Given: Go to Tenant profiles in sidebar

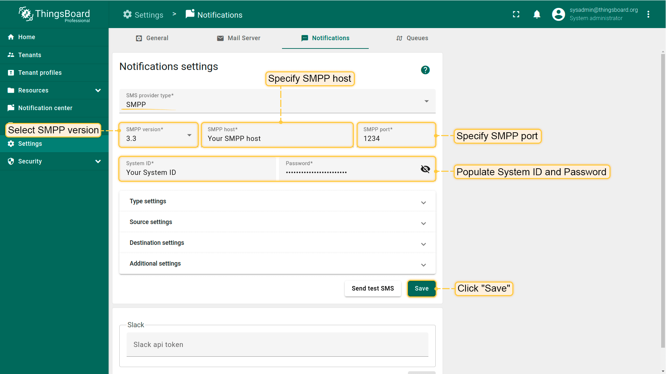Looking at the screenshot, I should pos(40,73).
